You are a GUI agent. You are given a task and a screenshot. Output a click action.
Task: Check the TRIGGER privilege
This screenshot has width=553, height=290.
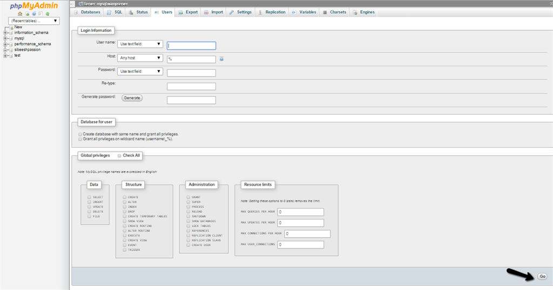pos(125,250)
